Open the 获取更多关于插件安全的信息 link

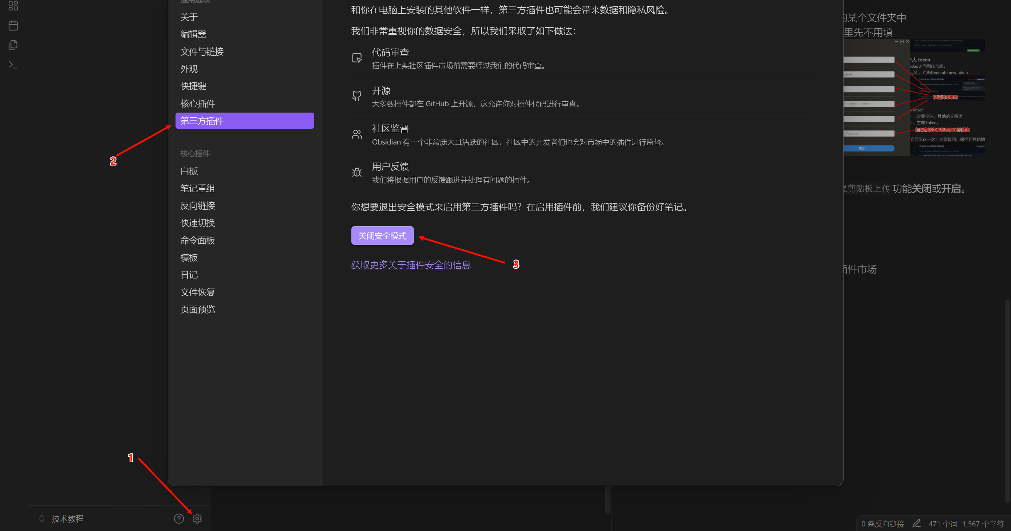tap(410, 265)
